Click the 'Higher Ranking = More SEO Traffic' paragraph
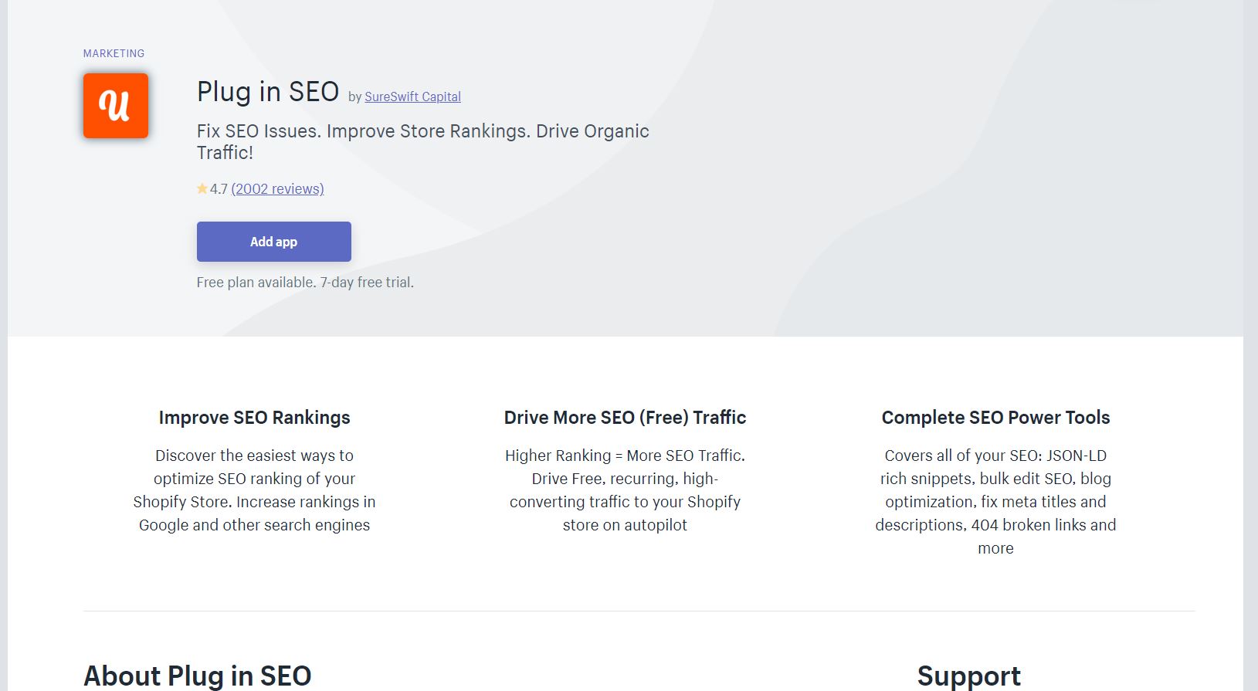This screenshot has width=1258, height=691. click(x=626, y=490)
